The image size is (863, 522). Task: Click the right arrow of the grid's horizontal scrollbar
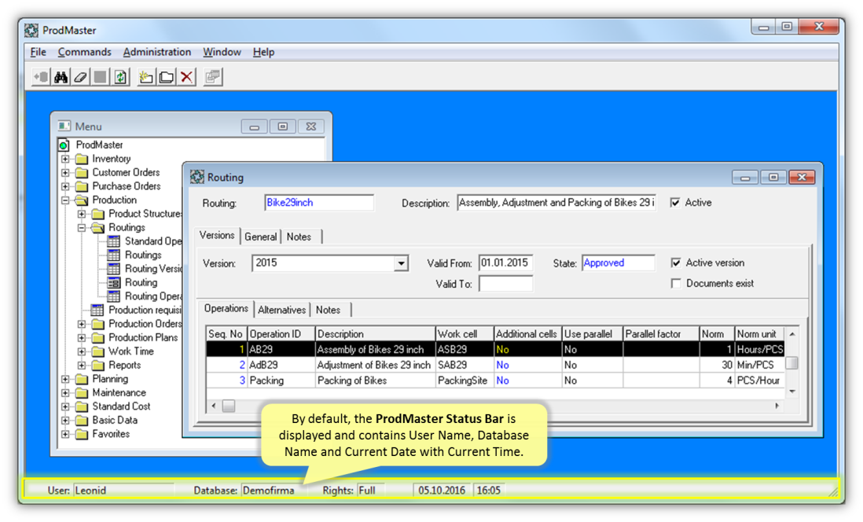pos(777,406)
